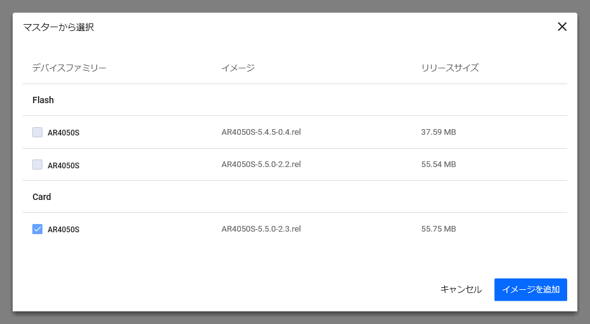Click the AR4050S-5.5.0-2.2.rel image name
This screenshot has height=324, width=590.
(260, 165)
